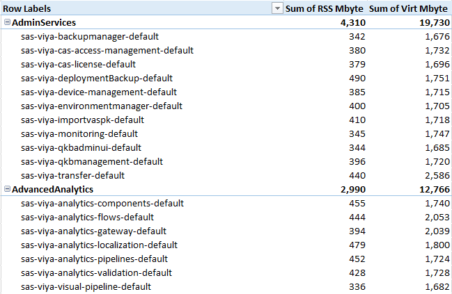Screen dimensions: 452x294
Task: Click sas-viya-transfer-default row label
Action: (72, 175)
